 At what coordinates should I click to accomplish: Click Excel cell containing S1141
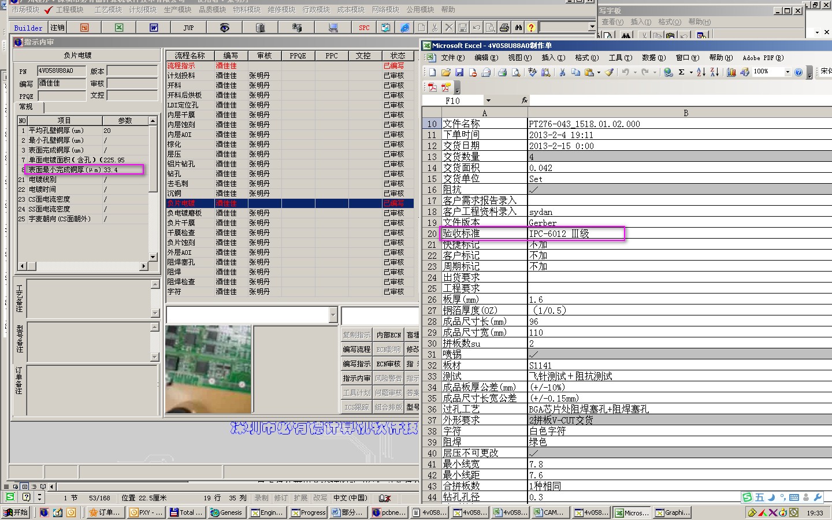coord(679,365)
